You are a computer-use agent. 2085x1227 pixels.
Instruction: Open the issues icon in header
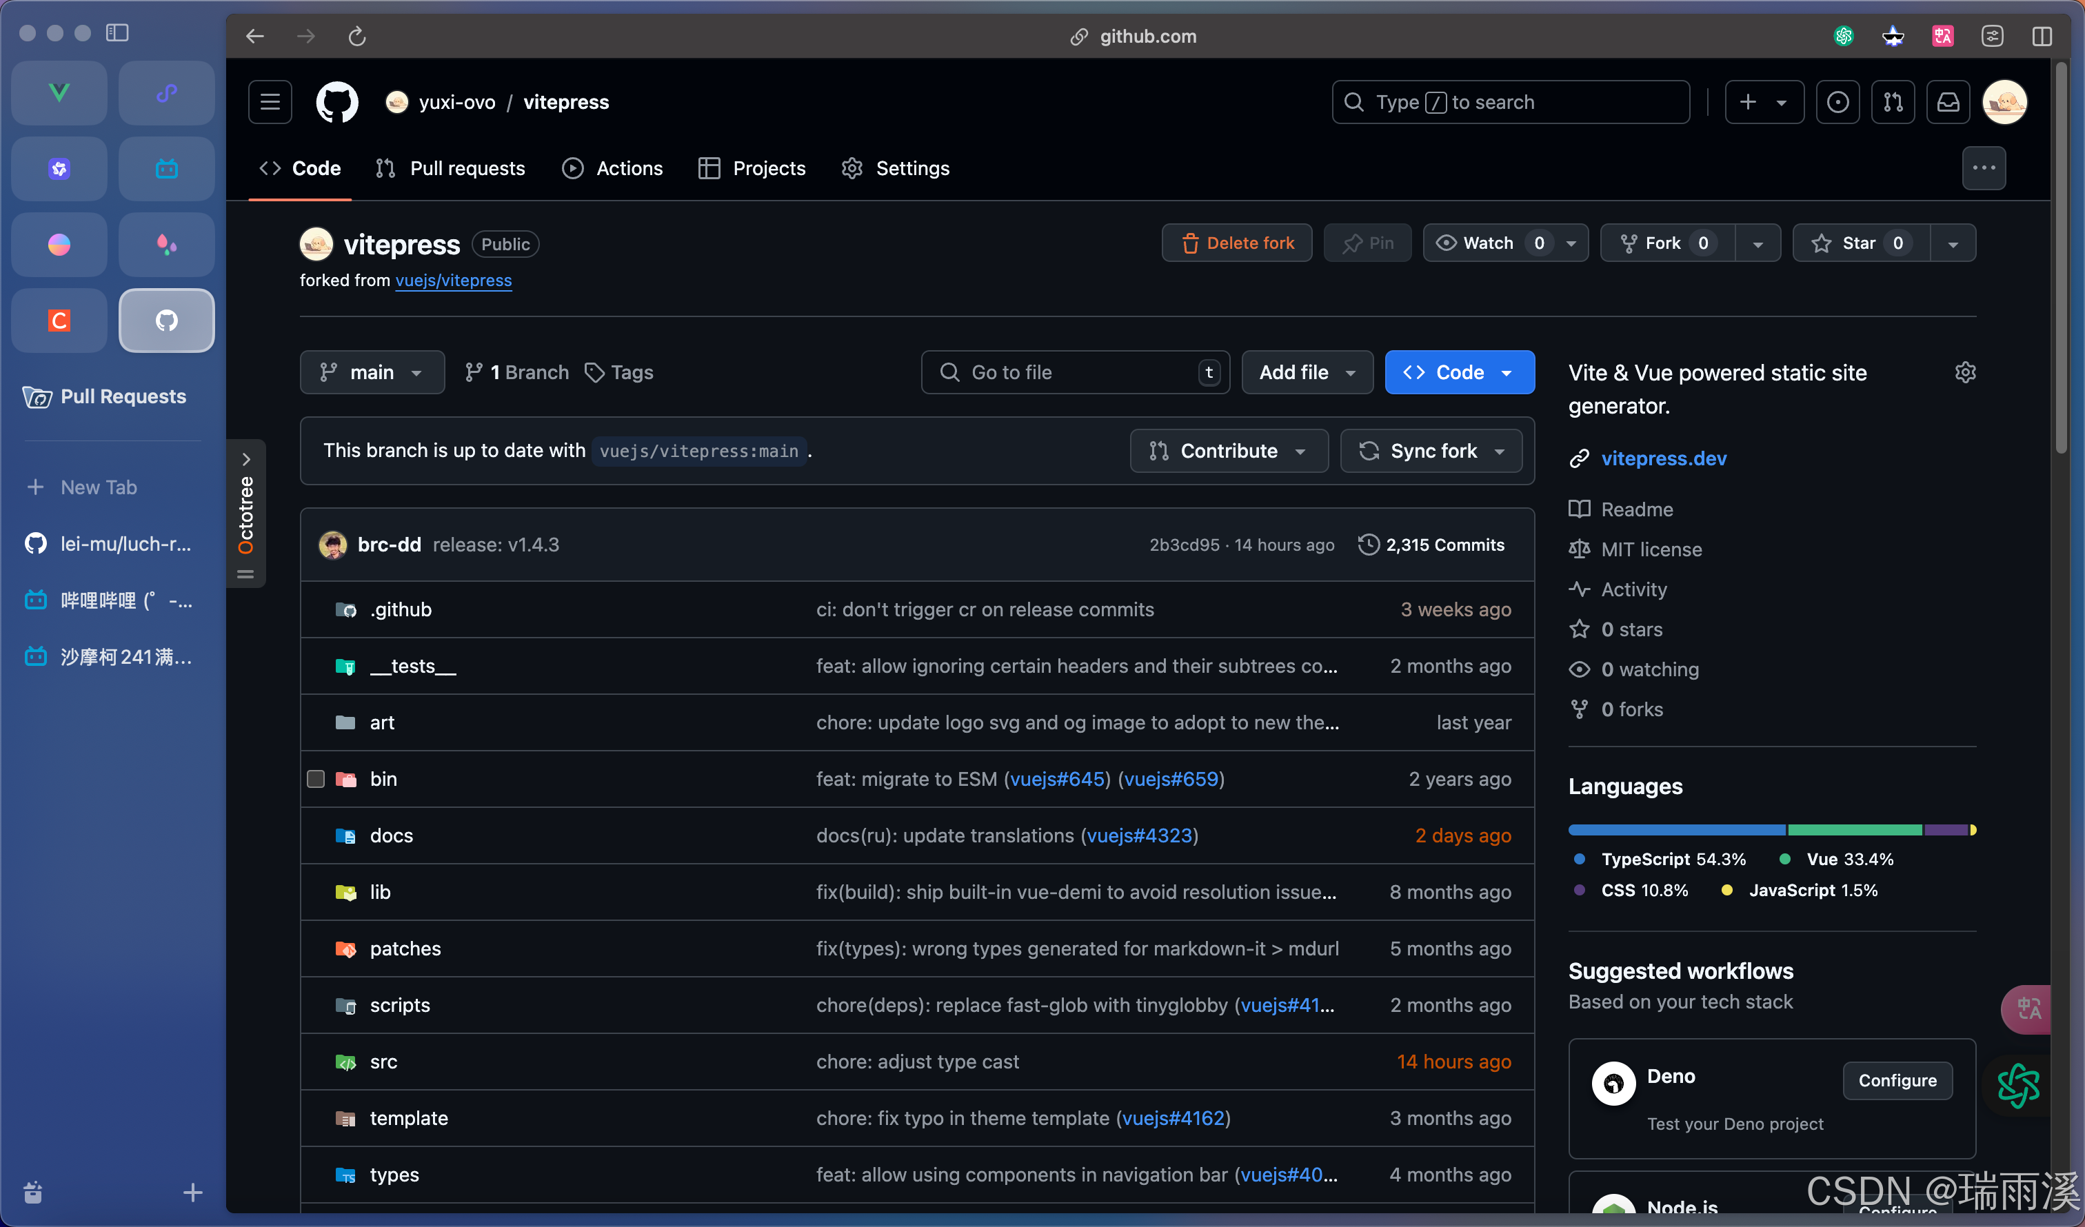click(1837, 102)
